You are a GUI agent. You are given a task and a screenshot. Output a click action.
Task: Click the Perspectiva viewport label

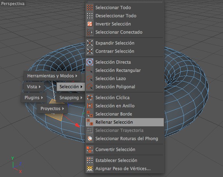(x=13, y=4)
